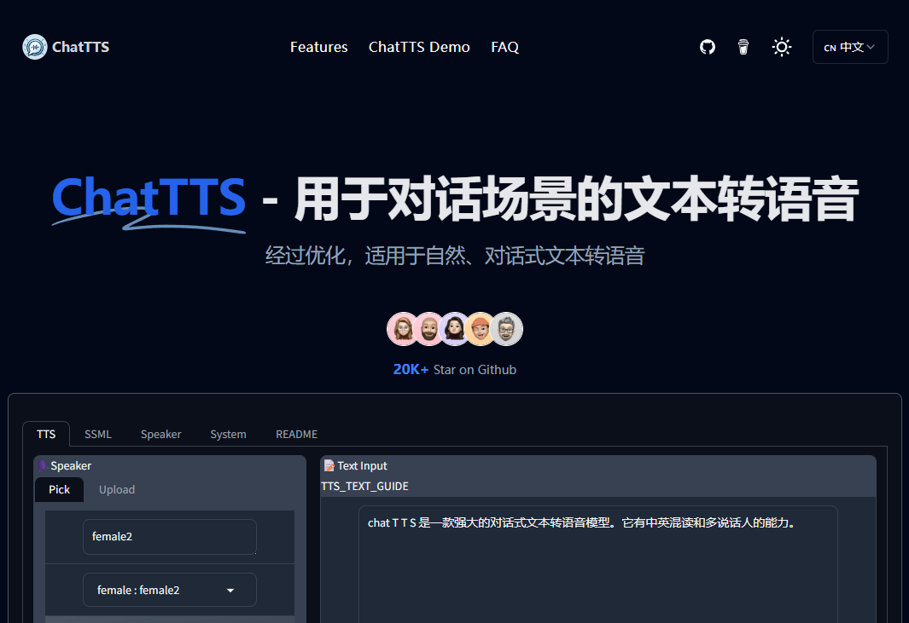Open the README tab
The image size is (909, 623).
[296, 435]
